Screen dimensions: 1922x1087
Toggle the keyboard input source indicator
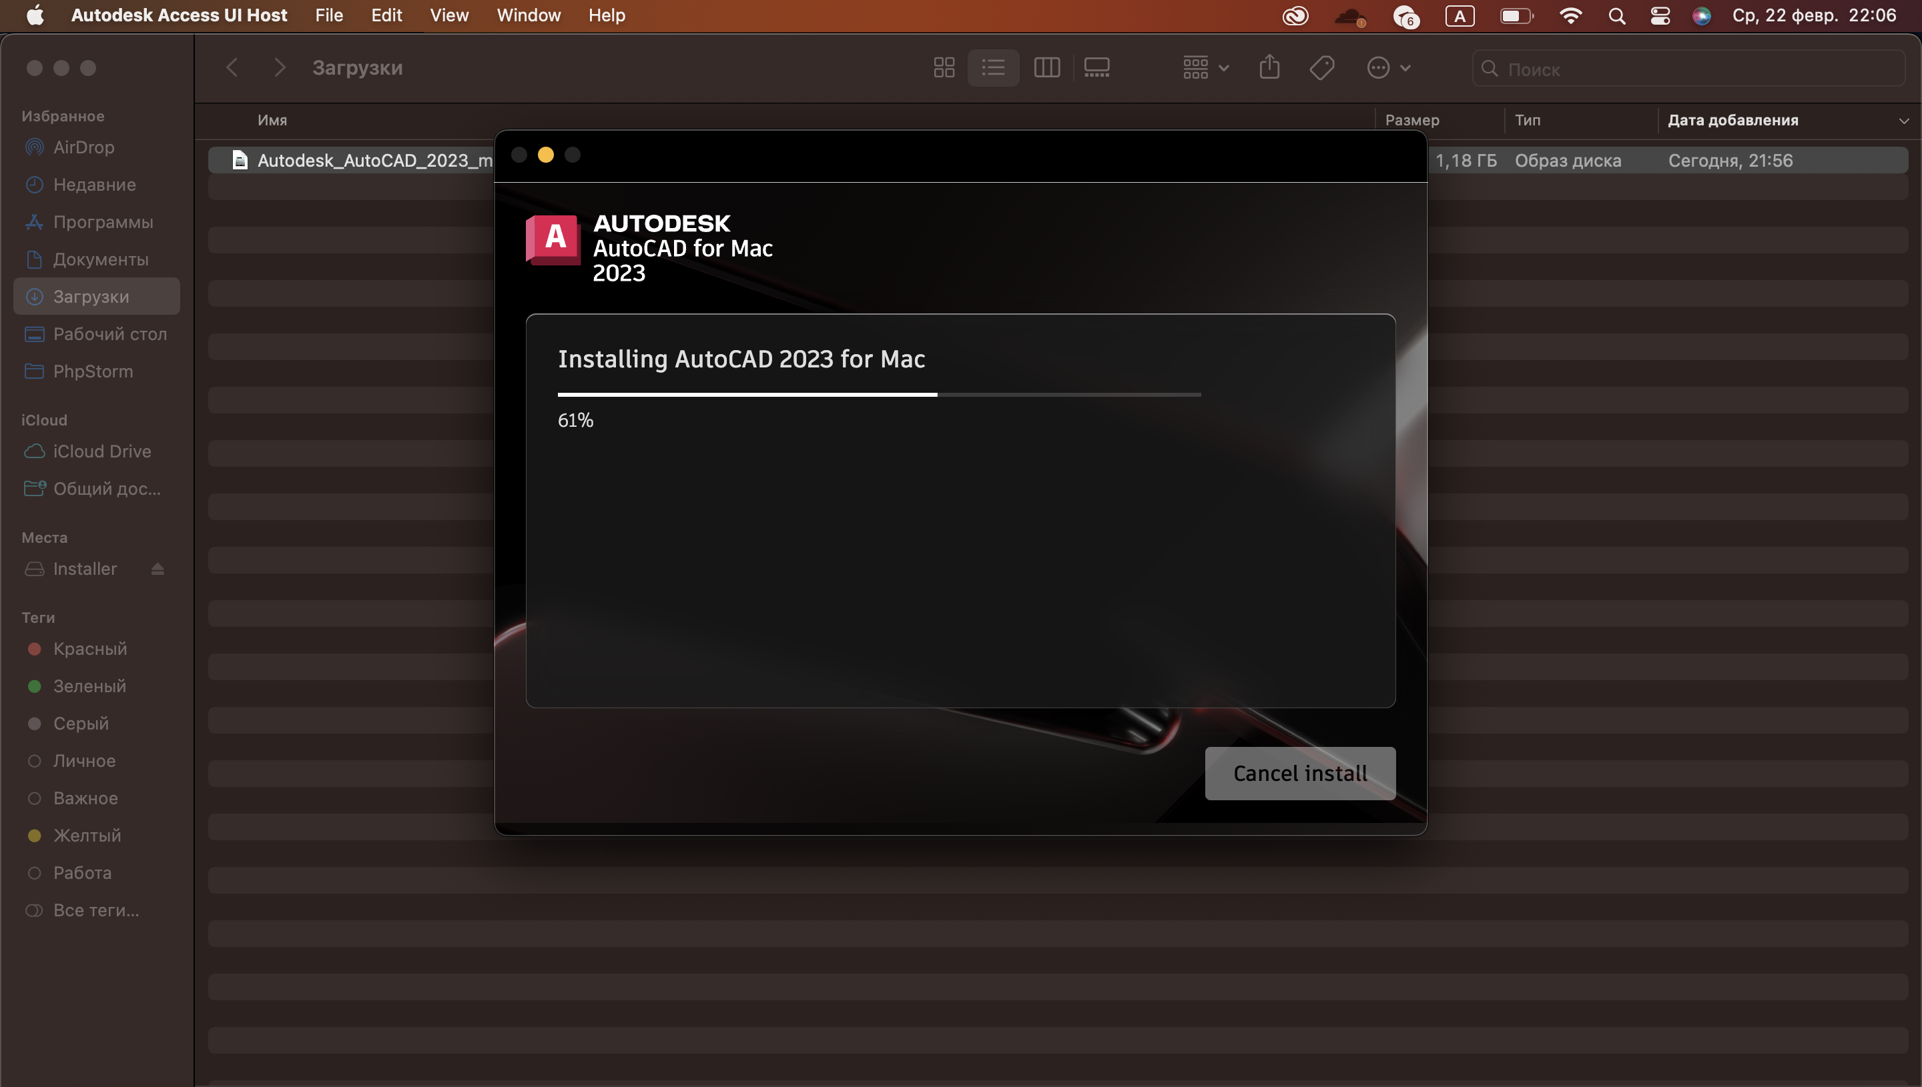tap(1460, 16)
